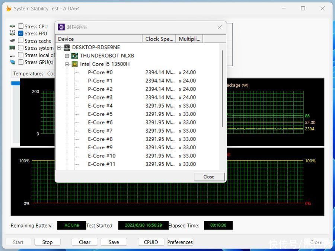Viewport: 335px width, 251px height.
Task: Click the Stress system memory RAM icon
Action: [12, 48]
